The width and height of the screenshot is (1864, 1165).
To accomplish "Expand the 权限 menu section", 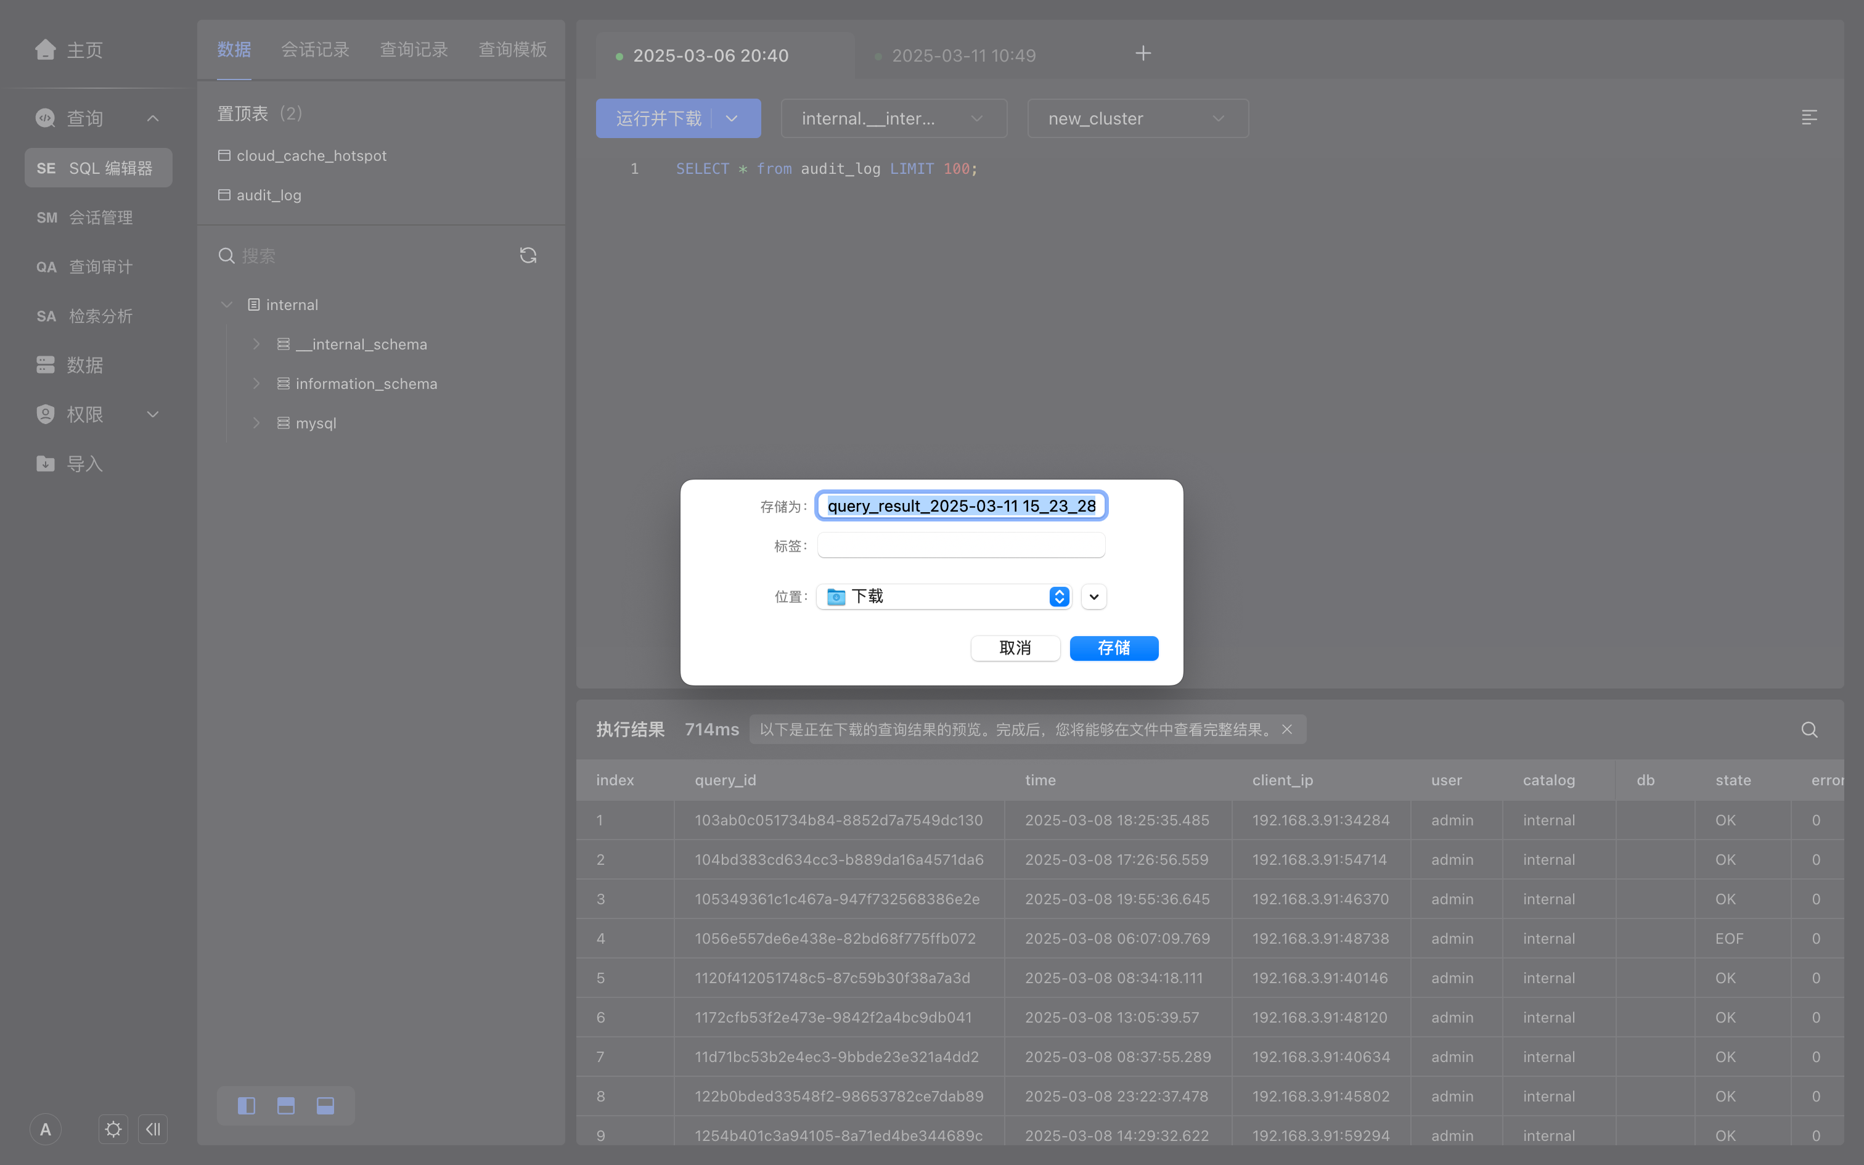I will coord(152,414).
